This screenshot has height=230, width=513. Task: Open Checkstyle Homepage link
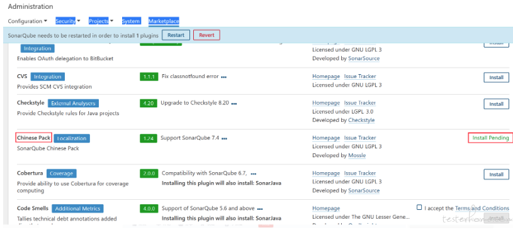pos(326,103)
